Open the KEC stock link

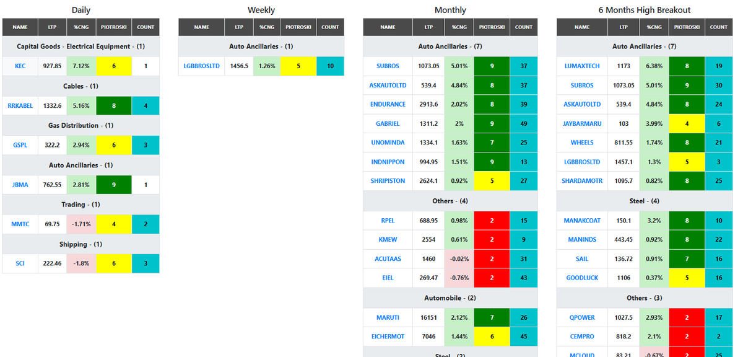20,66
